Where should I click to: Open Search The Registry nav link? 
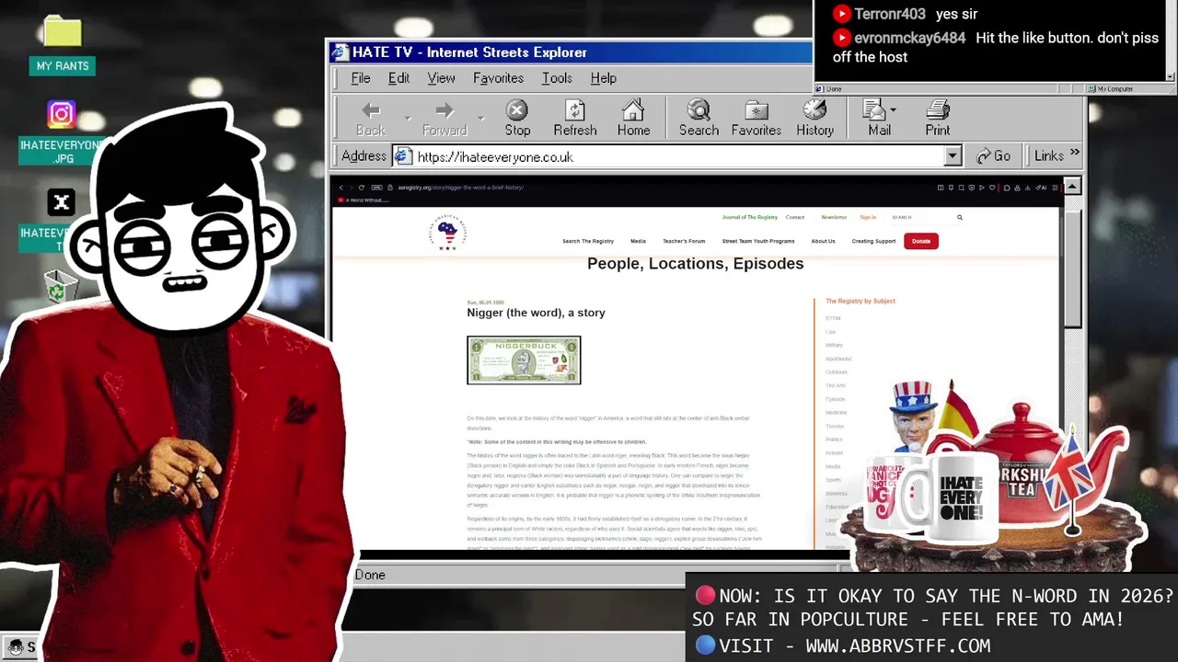588,241
